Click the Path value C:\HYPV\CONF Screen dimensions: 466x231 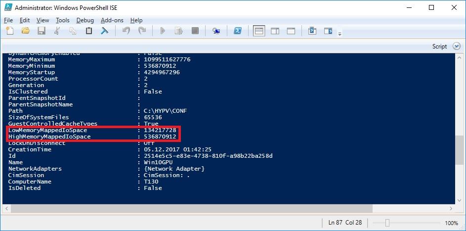point(165,111)
